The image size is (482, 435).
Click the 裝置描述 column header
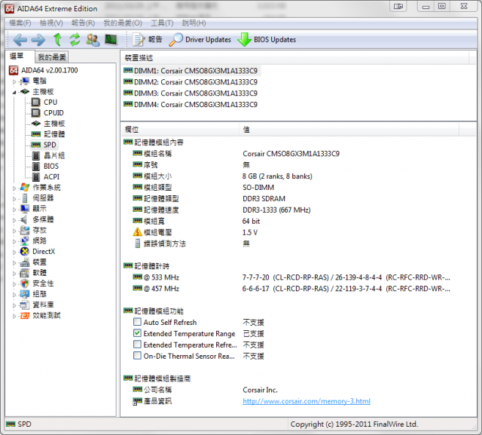pos(295,58)
